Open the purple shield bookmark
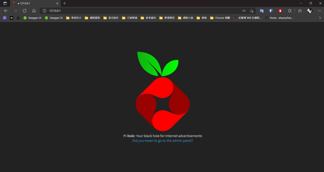The height and width of the screenshot is (172, 324). [5, 18]
